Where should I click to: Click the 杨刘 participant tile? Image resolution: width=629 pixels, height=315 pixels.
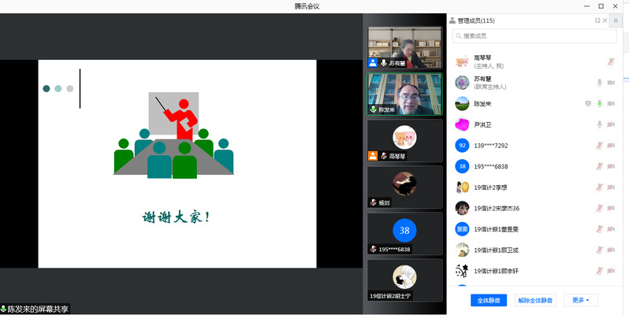click(404, 186)
